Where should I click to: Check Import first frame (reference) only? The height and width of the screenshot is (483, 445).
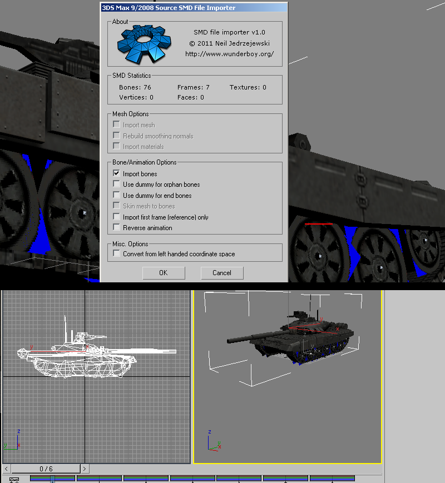(116, 217)
